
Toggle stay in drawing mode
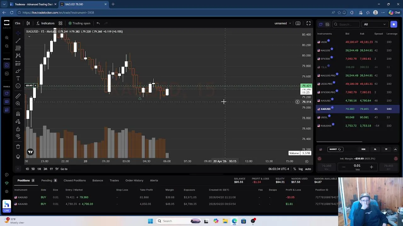click(x=18, y=121)
